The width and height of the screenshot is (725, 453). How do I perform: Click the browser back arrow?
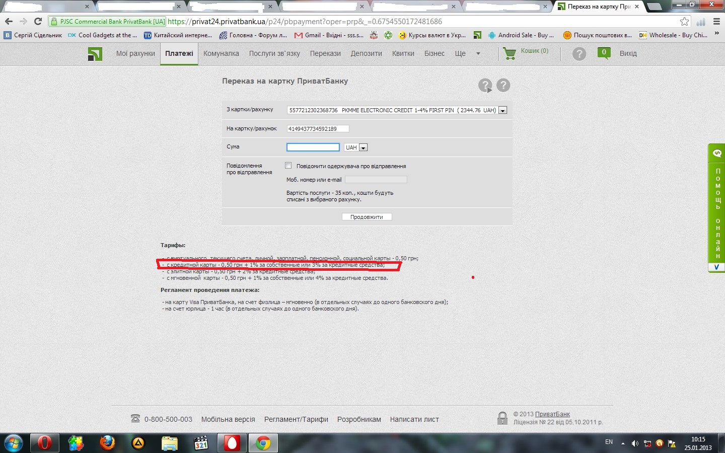(x=9, y=22)
